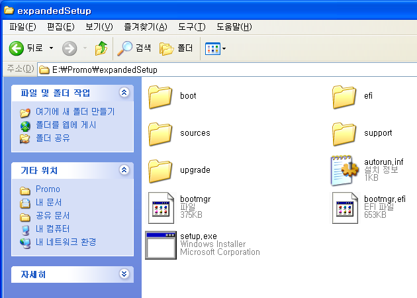Click the address bar path field
The image size is (417, 298).
point(228,70)
